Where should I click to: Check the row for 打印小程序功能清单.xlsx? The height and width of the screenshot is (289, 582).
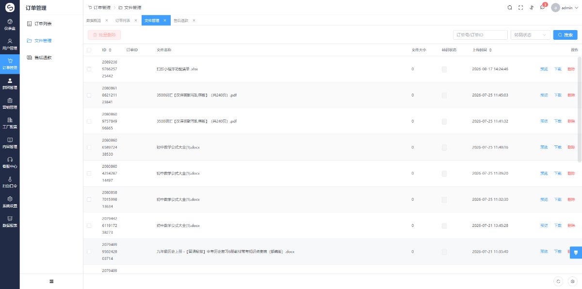[x=89, y=69]
